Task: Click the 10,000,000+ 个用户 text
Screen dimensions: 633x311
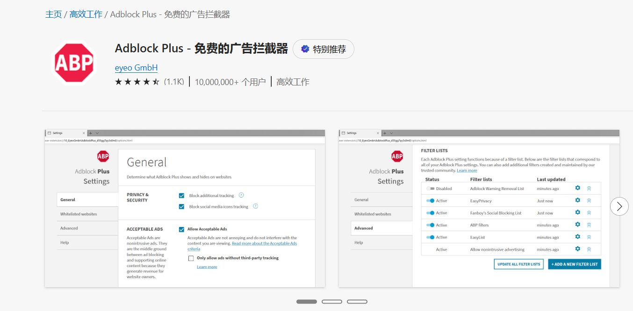Action: pyautogui.click(x=230, y=82)
